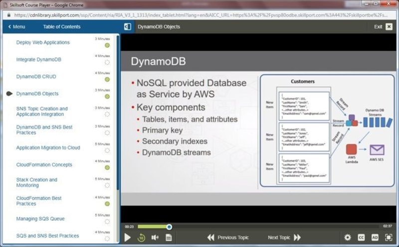Click the green status dot for CloudFormation Best Practices

point(107,204)
